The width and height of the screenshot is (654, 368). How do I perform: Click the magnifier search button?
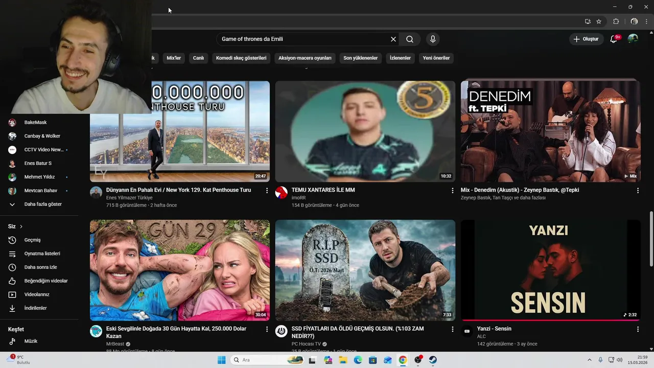coord(410,39)
